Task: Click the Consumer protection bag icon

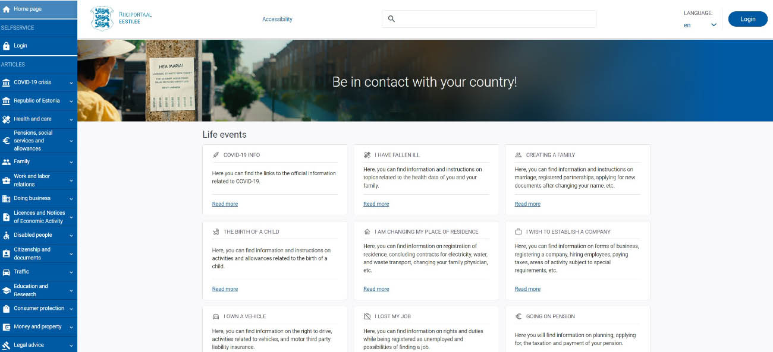Action: (x=7, y=309)
